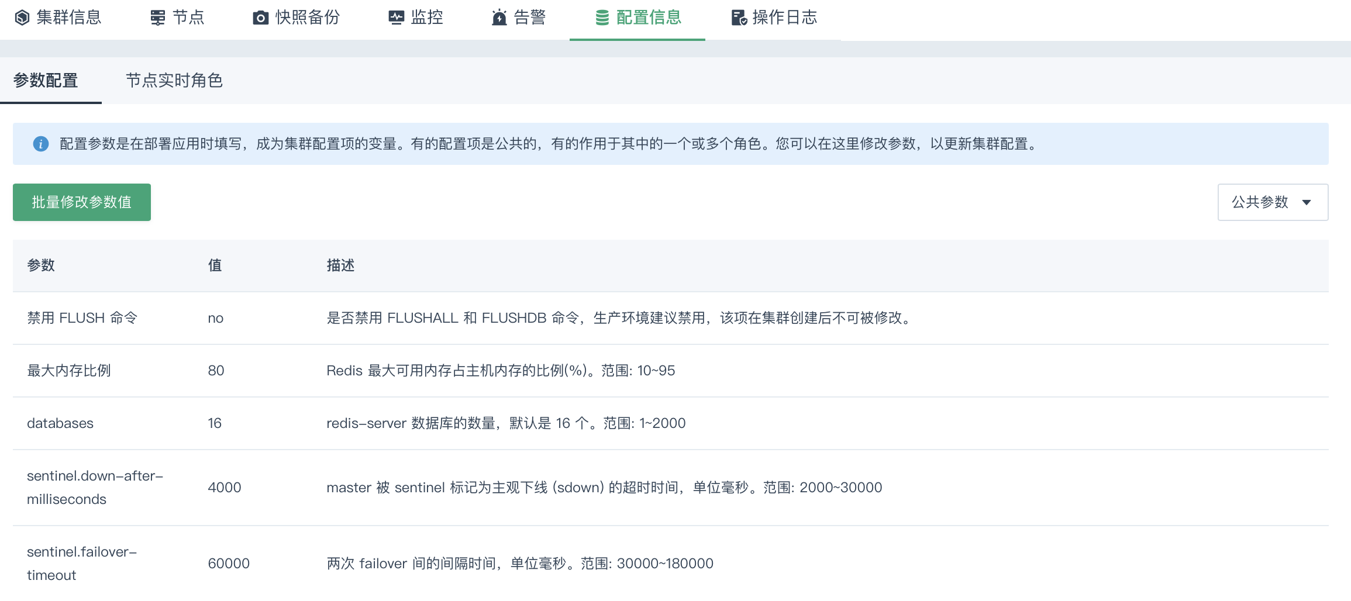The height and width of the screenshot is (601, 1351).
Task: Open the 集群信息 tab
Action: click(x=58, y=18)
